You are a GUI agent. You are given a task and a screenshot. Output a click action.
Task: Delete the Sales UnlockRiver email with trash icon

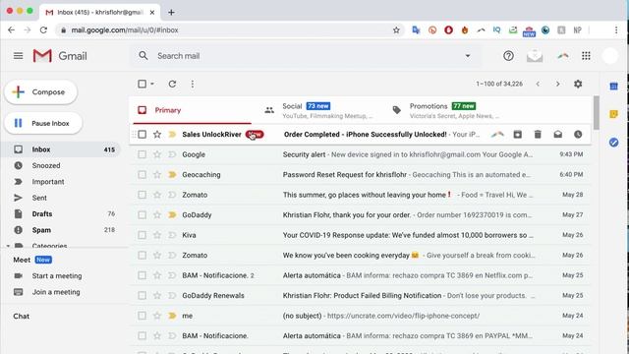(538, 135)
